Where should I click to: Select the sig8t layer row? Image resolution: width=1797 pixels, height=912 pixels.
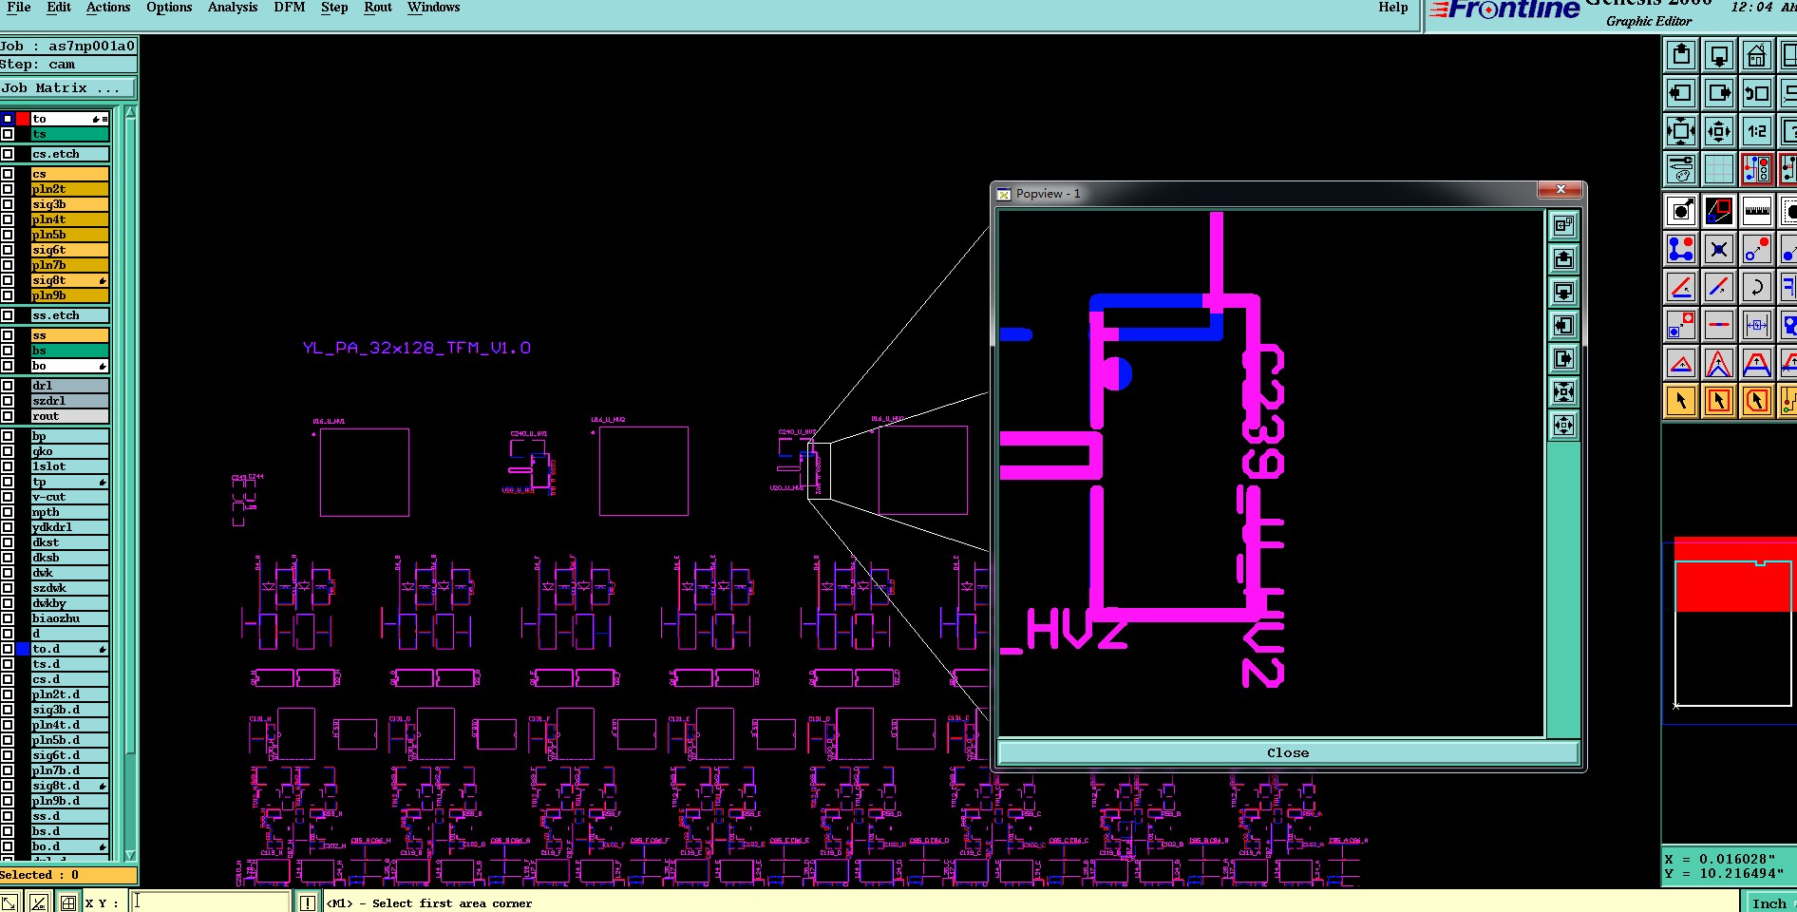69,280
